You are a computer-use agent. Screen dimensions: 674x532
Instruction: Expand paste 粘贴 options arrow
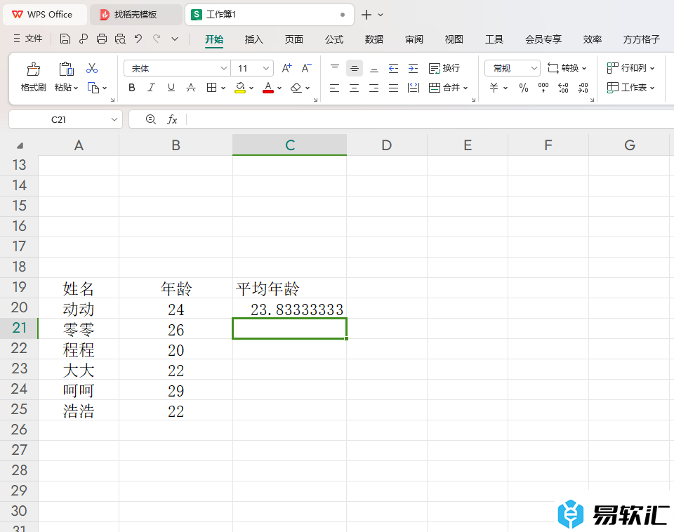coord(76,88)
